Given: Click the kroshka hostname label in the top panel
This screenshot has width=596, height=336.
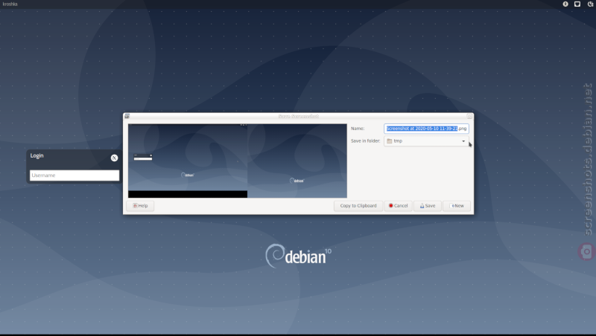Looking at the screenshot, I should [x=10, y=4].
